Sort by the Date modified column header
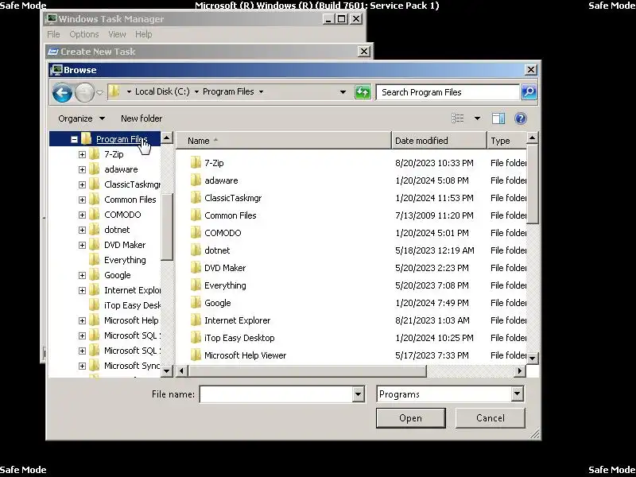Screen dimensions: 636x477 click(x=440, y=141)
